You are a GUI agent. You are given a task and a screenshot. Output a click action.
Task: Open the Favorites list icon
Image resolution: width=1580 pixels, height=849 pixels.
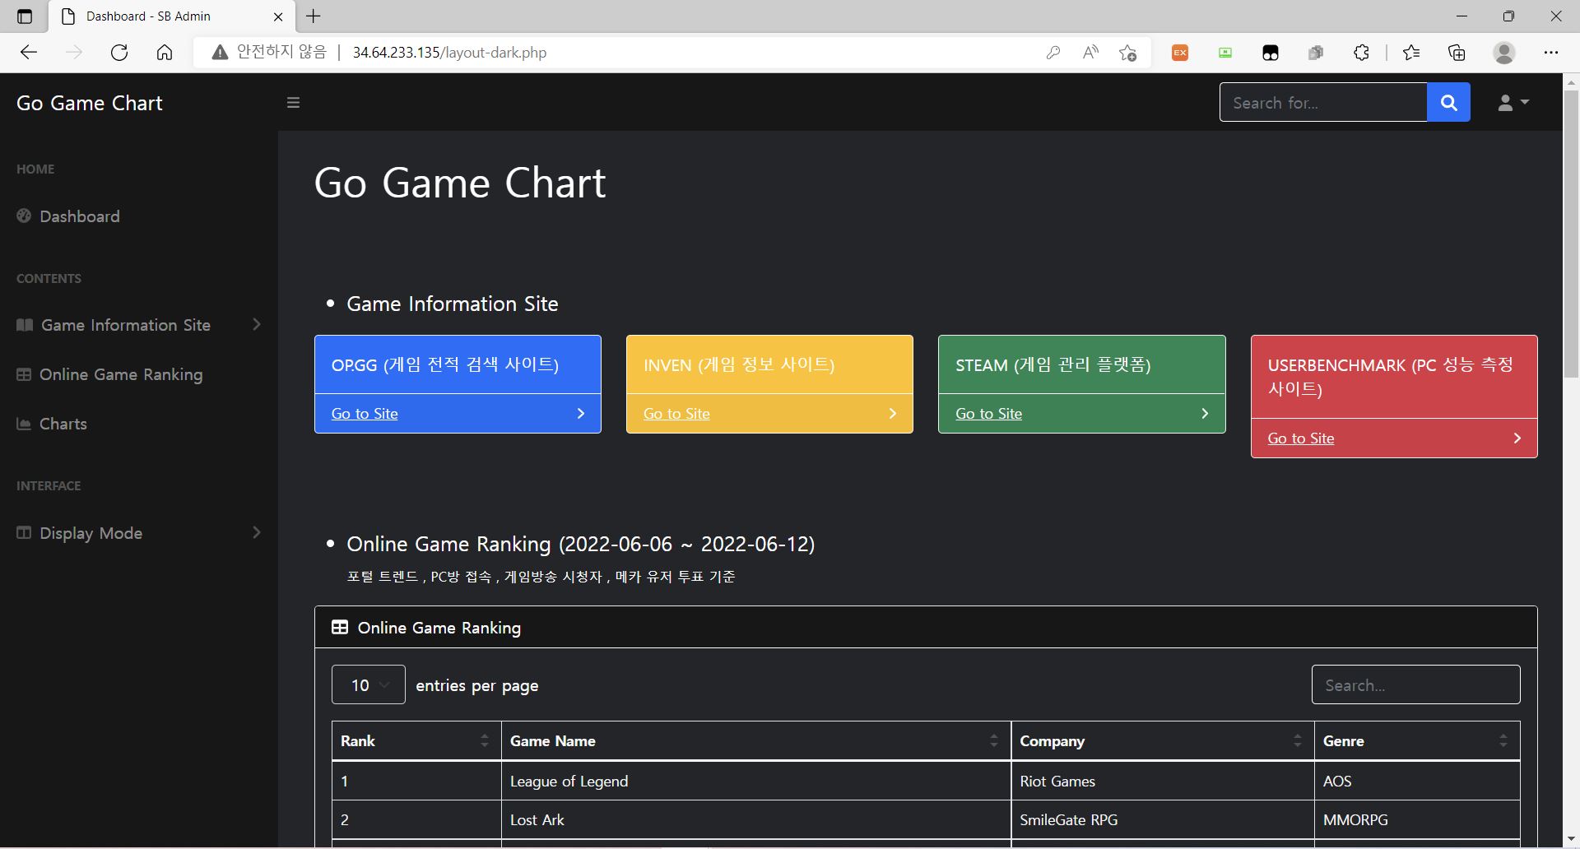point(1411,53)
